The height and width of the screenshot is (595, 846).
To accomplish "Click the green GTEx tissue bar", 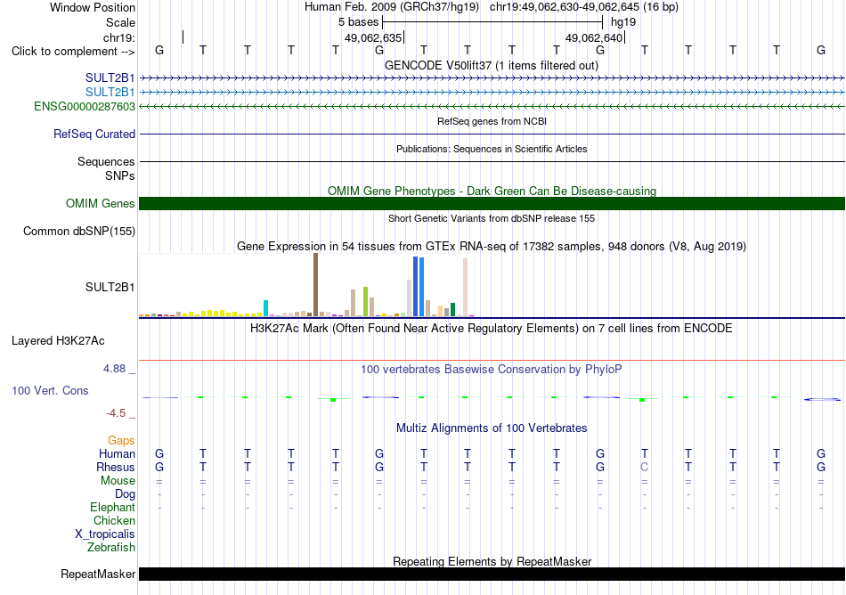I will [452, 310].
